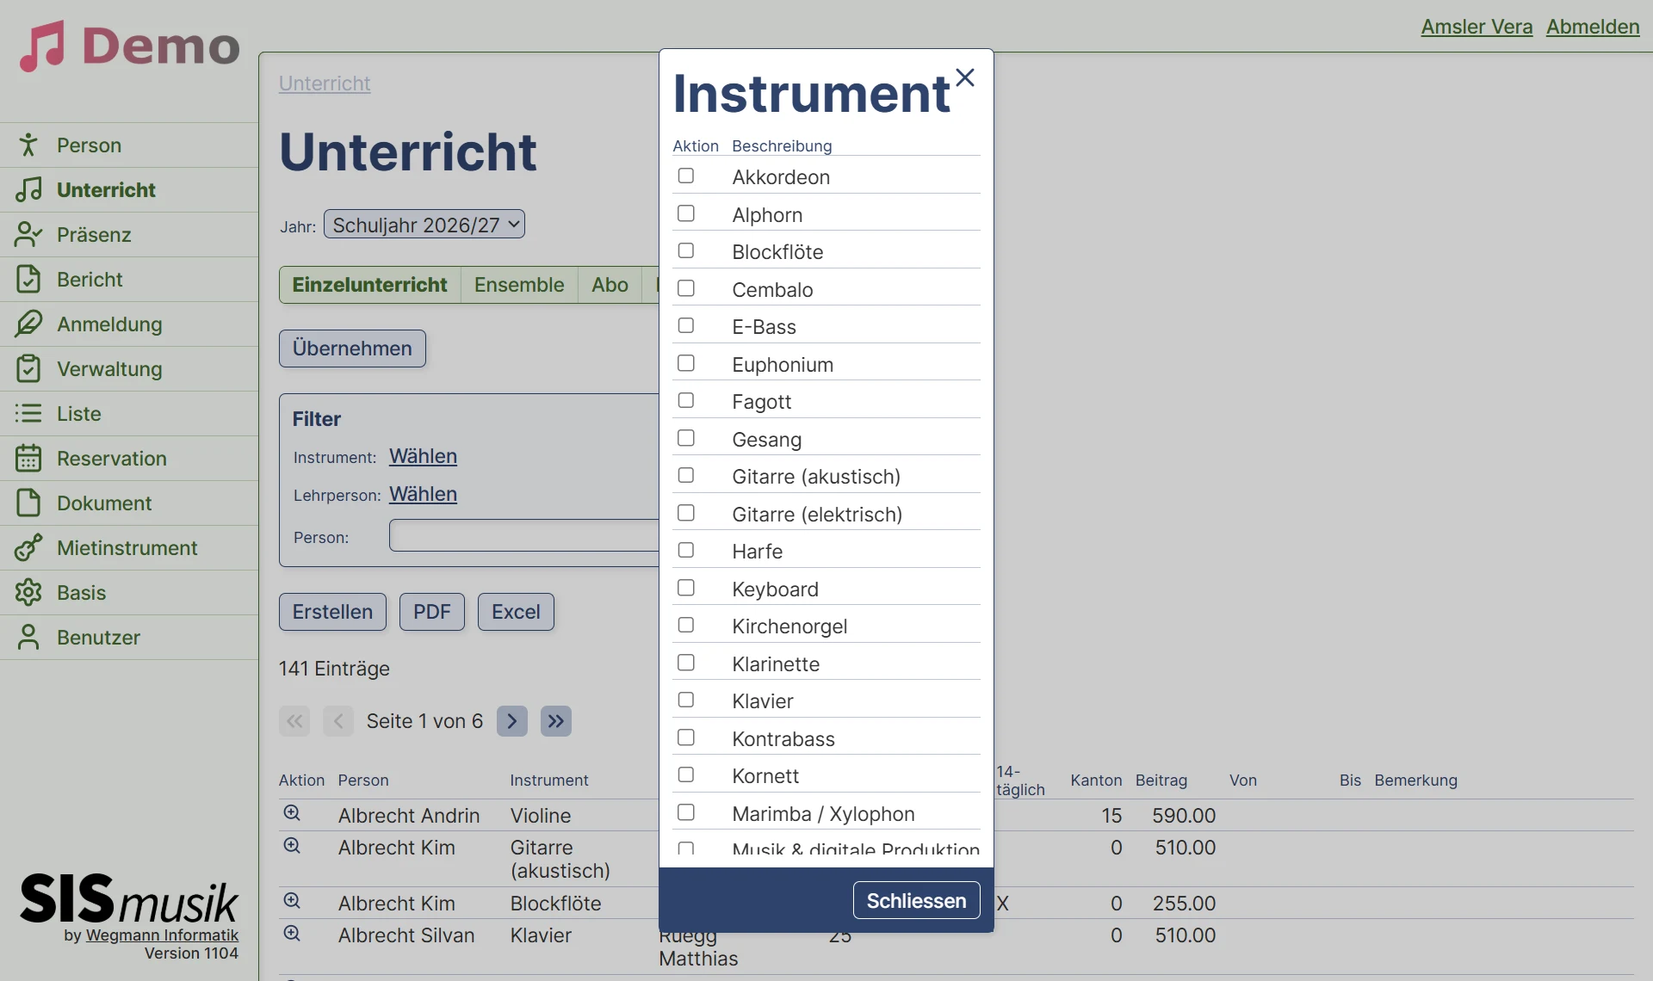Open Verwaltung menu item
Image resolution: width=1653 pixels, height=981 pixels.
click(x=129, y=368)
